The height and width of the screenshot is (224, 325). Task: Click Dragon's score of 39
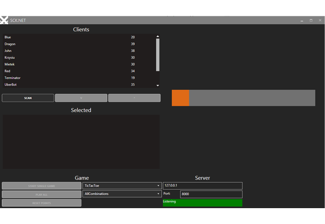pos(133,44)
